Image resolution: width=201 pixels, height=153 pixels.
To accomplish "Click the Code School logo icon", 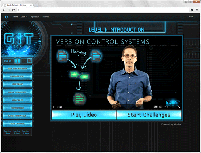I will (x=7, y=17).
